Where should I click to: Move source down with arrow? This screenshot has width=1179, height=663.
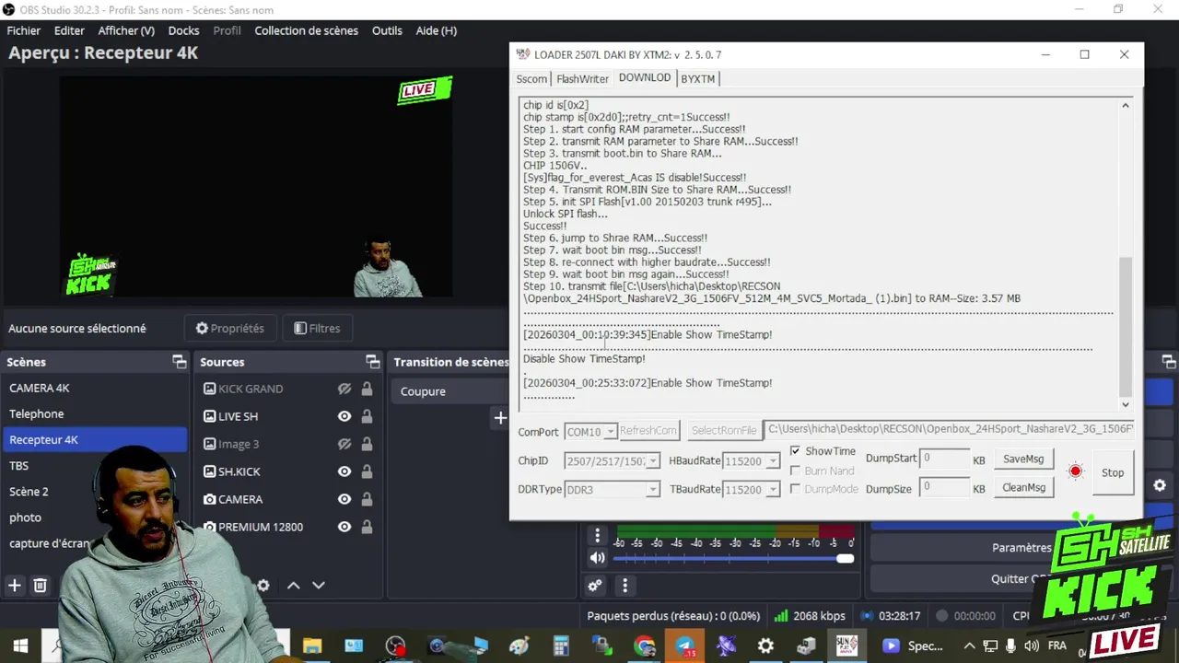(x=319, y=585)
